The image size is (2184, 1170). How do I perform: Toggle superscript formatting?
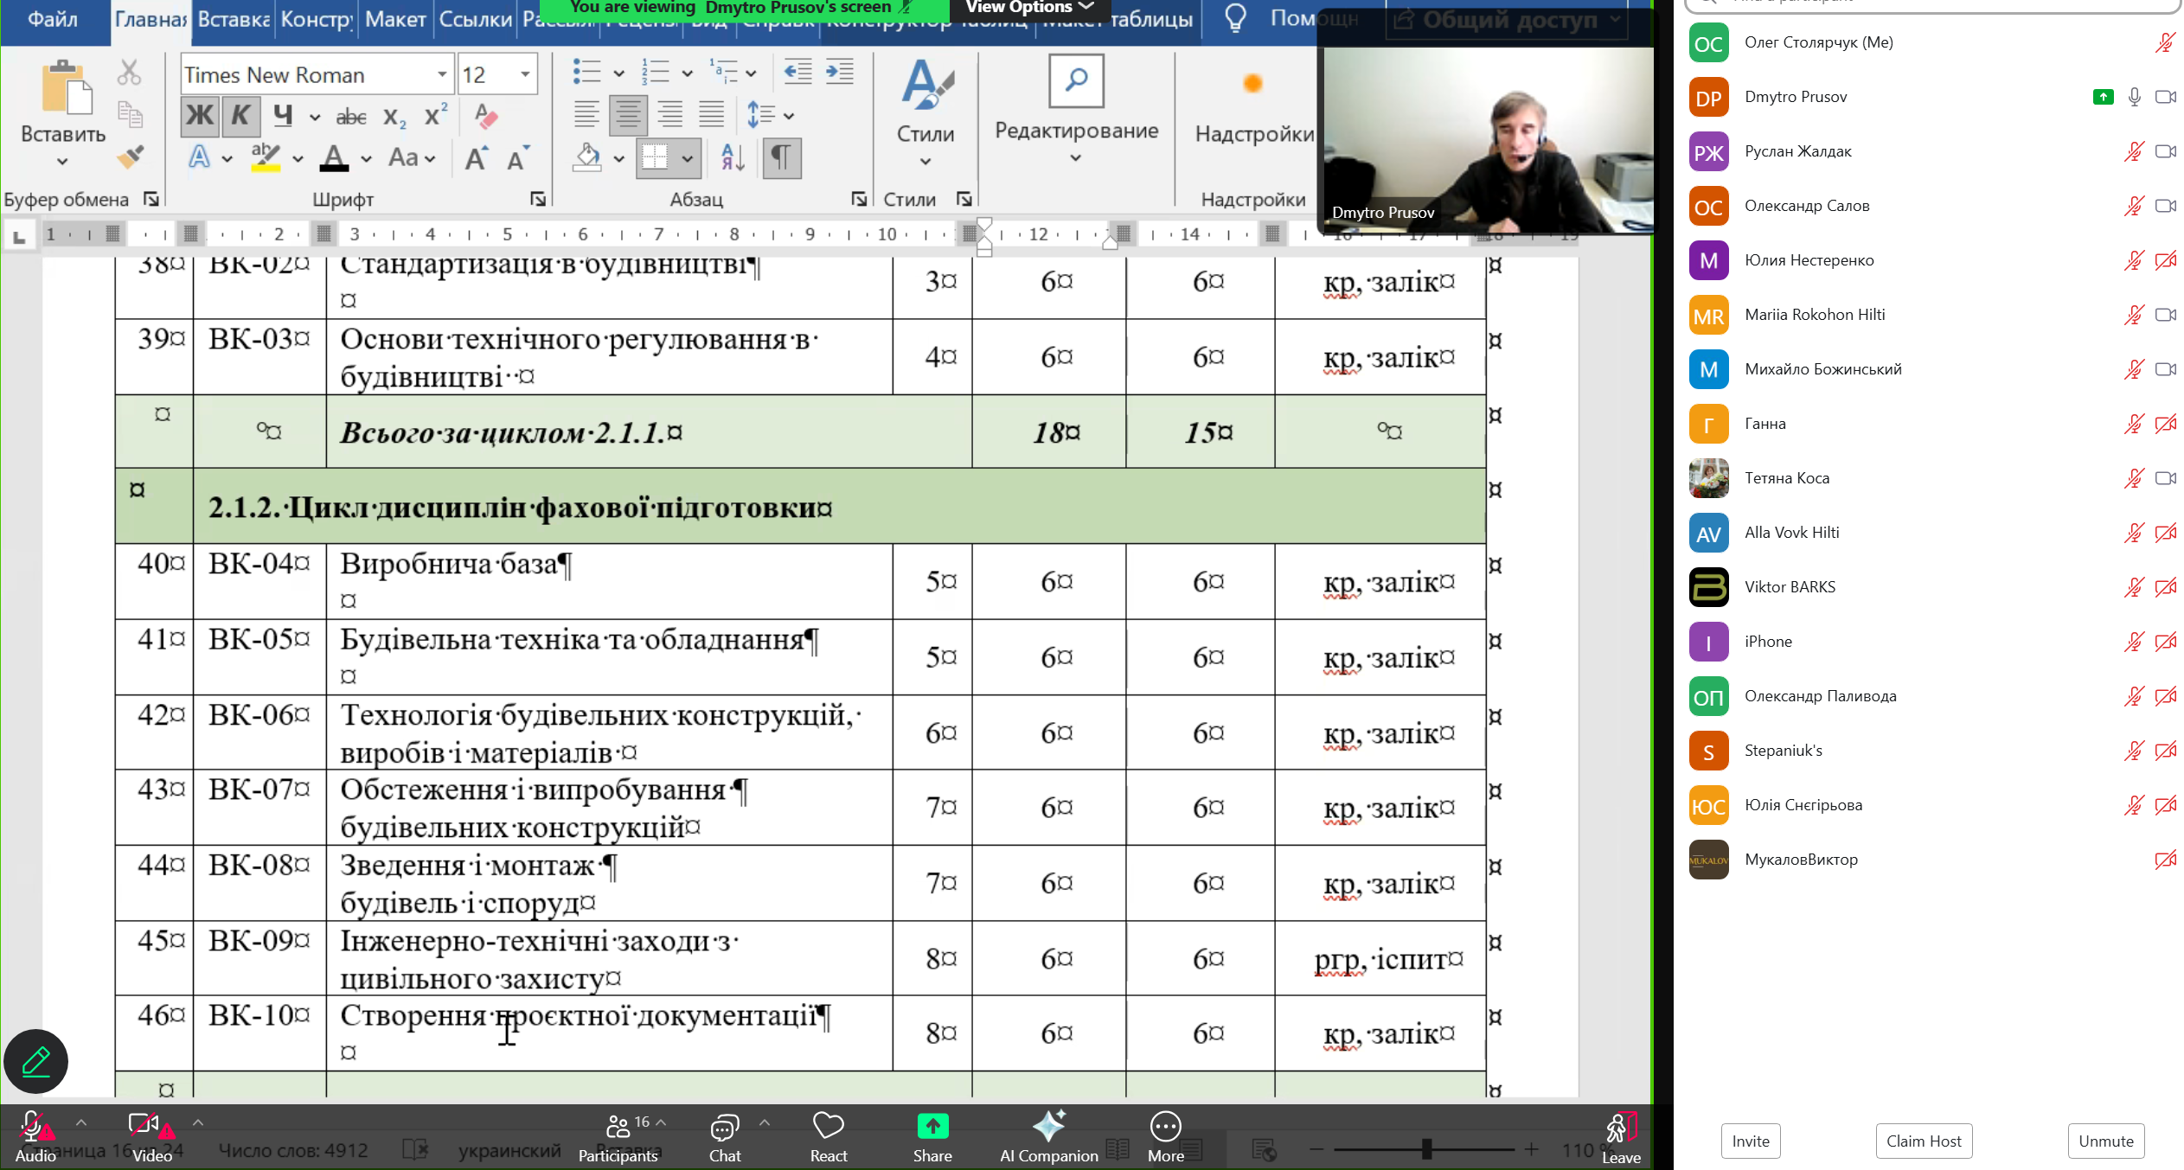(436, 116)
